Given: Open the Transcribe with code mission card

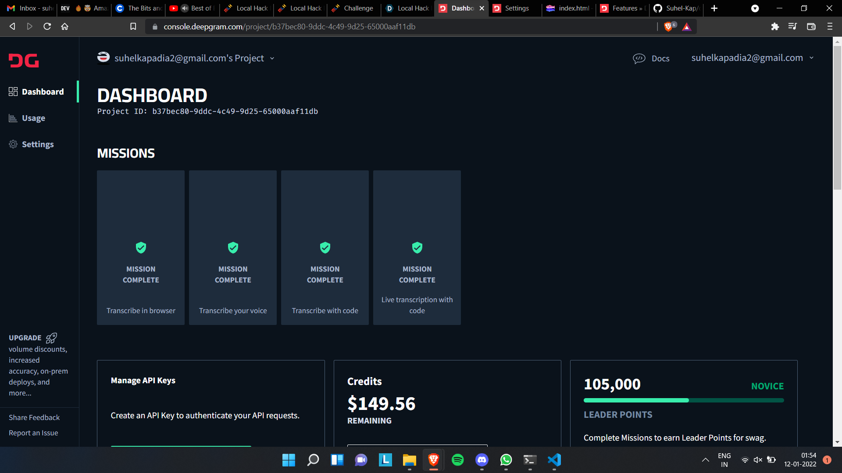Looking at the screenshot, I should click(x=325, y=248).
